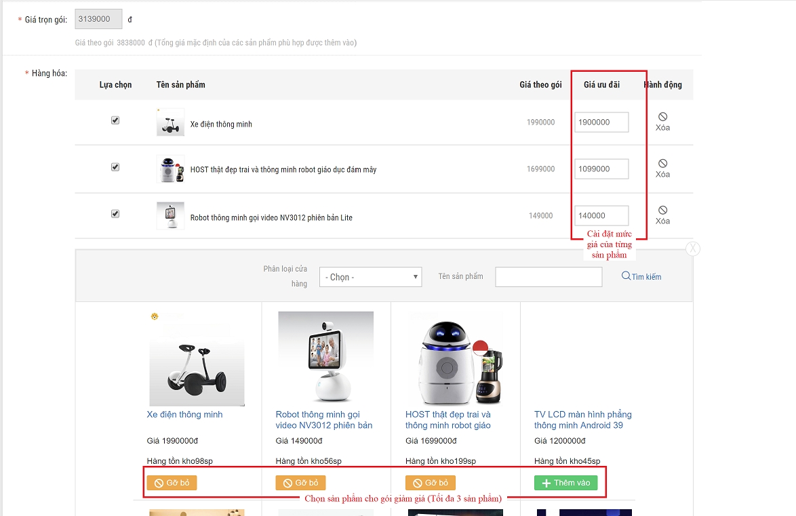Click the Tìm kiếm search magnifier icon
This screenshot has width=796, height=516.
pyautogui.click(x=626, y=276)
